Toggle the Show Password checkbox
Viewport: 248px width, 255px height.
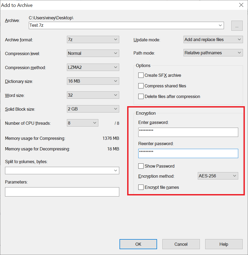(x=141, y=166)
